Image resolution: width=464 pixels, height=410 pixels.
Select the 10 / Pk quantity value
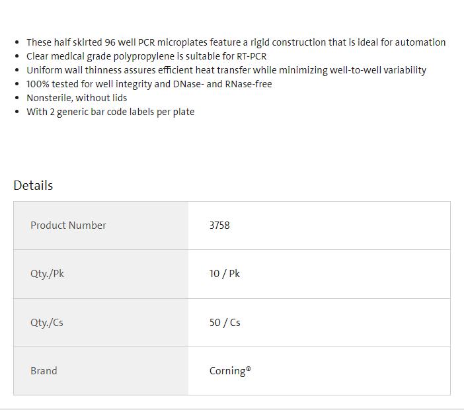pos(225,274)
